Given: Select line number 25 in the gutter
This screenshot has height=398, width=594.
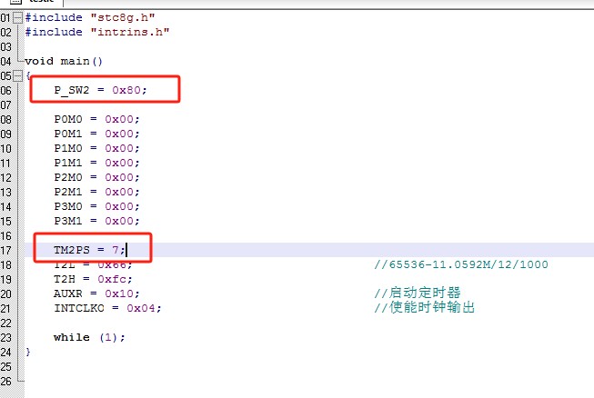Looking at the screenshot, I should pyautogui.click(x=6, y=366).
